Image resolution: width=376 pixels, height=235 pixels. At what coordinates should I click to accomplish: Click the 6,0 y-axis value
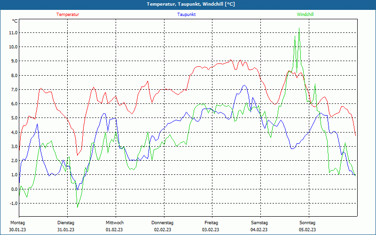pos(14,104)
